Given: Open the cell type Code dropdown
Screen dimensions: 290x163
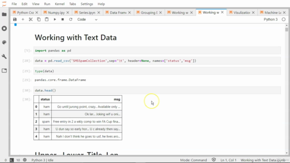Looking at the screenshot, I should point(87,19).
